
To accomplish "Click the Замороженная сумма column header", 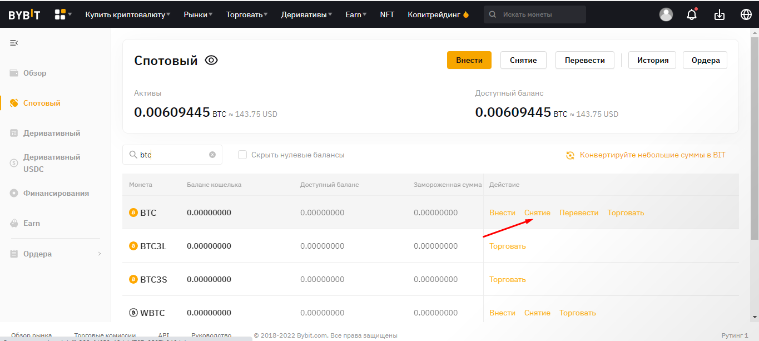I will 448,185.
